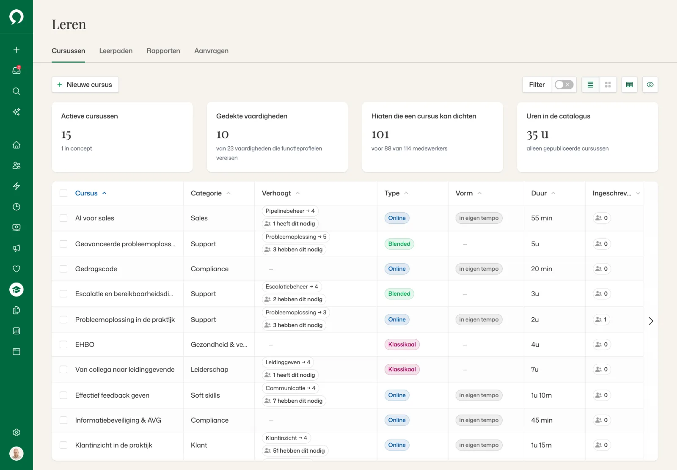
Task: Open search from the sidebar
Action: click(17, 91)
